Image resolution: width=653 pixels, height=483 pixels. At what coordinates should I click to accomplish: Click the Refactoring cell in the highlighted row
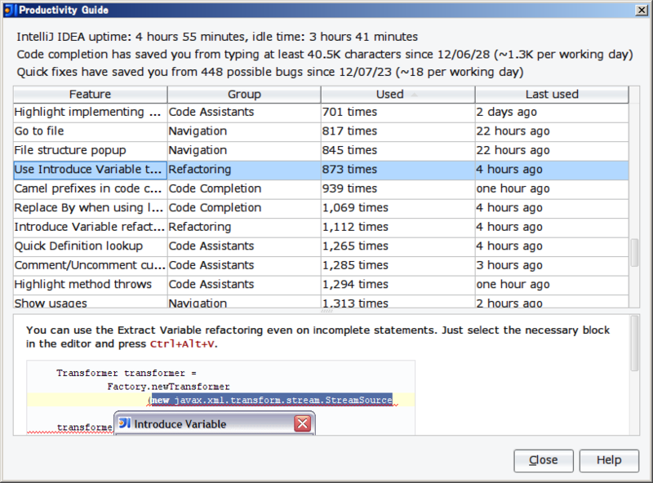[x=244, y=170]
